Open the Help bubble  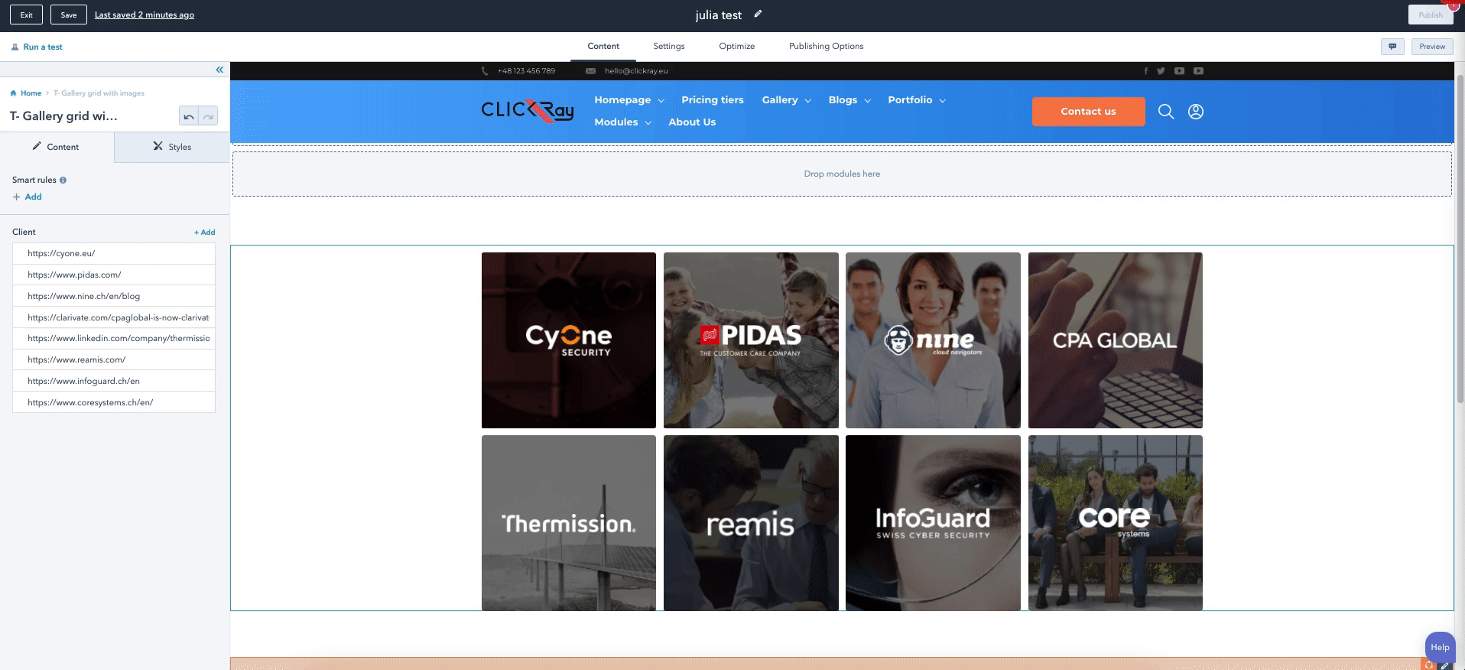coord(1440,647)
